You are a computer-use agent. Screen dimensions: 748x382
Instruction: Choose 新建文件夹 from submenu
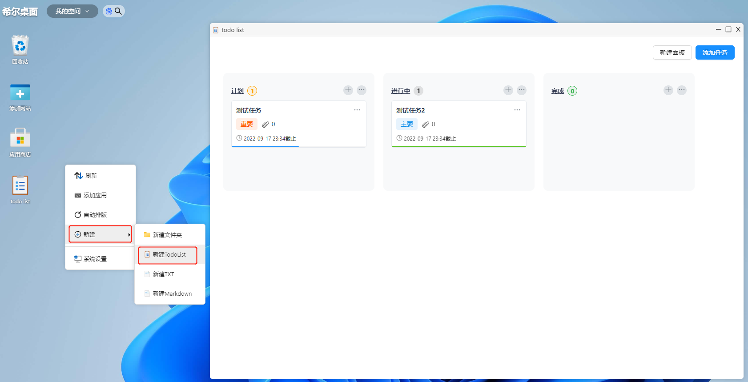(170, 235)
